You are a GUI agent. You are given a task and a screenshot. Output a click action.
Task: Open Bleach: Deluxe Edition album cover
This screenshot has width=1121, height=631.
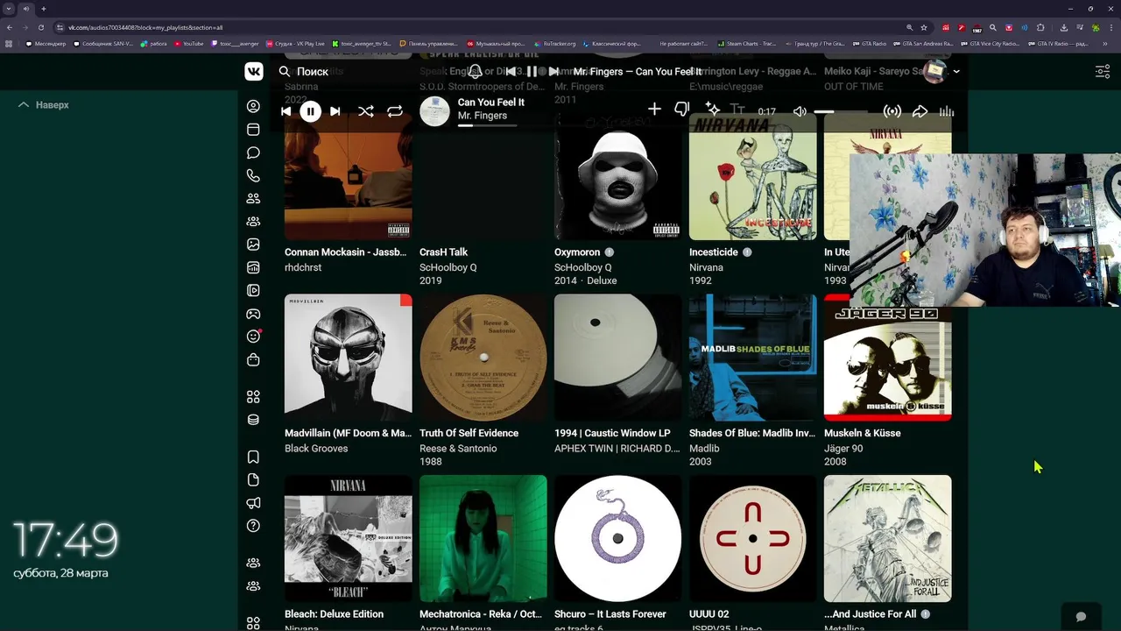tap(348, 539)
